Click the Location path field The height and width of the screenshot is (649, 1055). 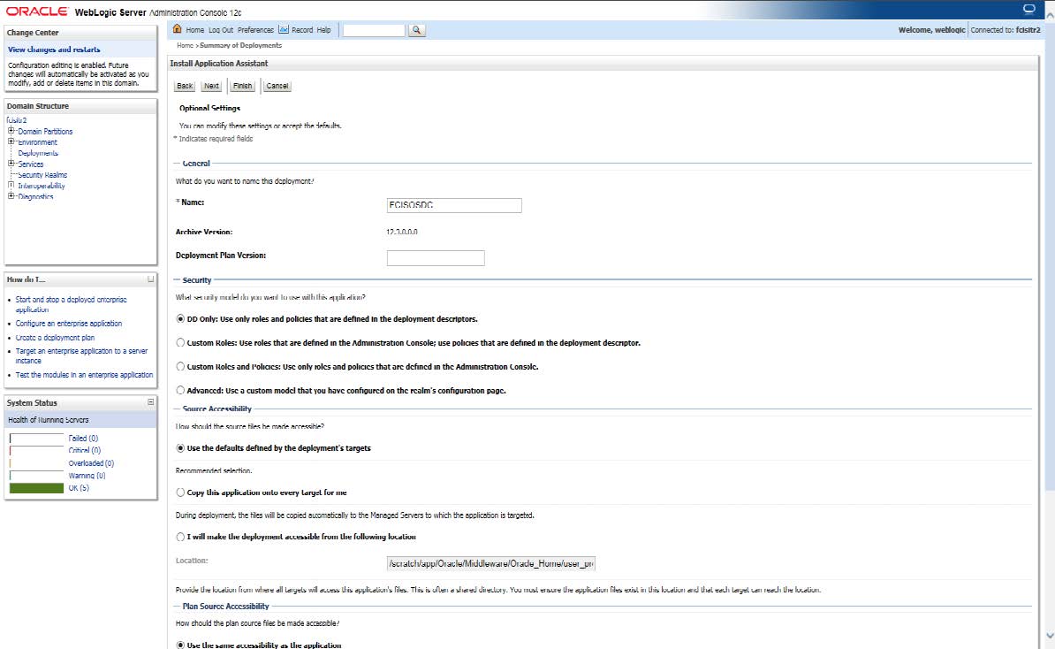tap(491, 563)
